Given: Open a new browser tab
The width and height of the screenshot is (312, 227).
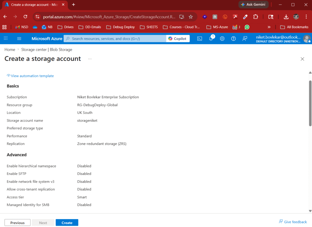Looking at the screenshot, I should (73, 5).
